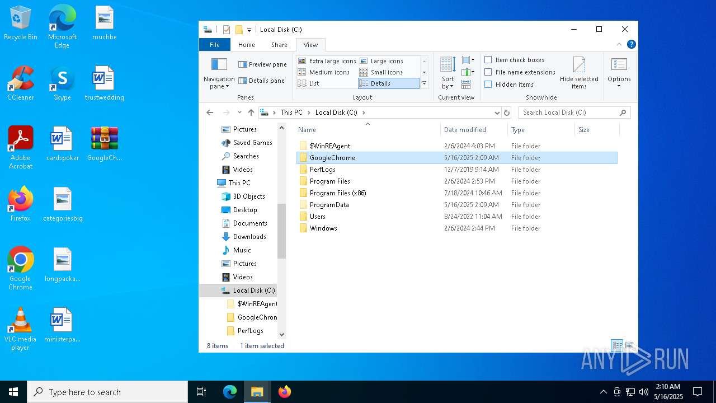Launch Firefox from the taskbar

pyautogui.click(x=285, y=392)
